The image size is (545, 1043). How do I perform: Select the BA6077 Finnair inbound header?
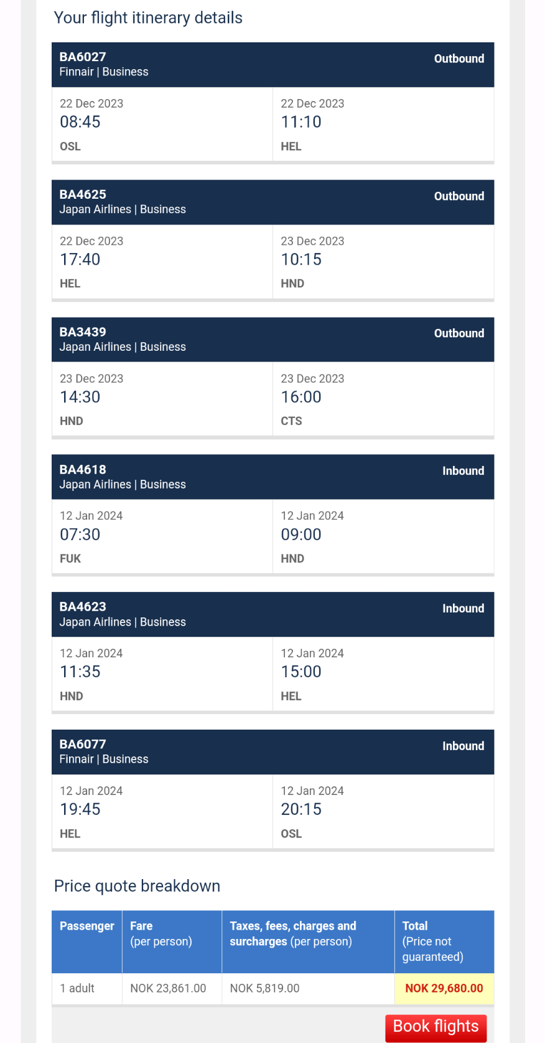272,752
